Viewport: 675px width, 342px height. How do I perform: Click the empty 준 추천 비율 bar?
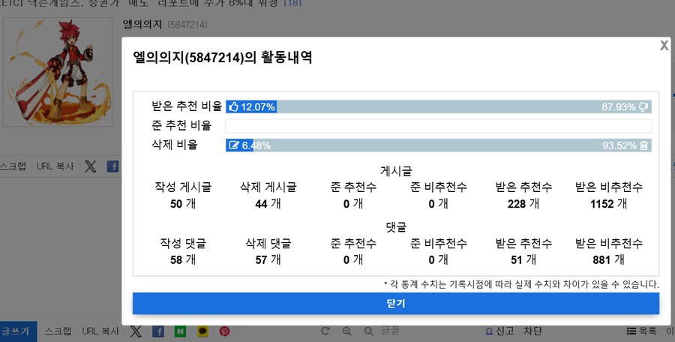point(439,126)
